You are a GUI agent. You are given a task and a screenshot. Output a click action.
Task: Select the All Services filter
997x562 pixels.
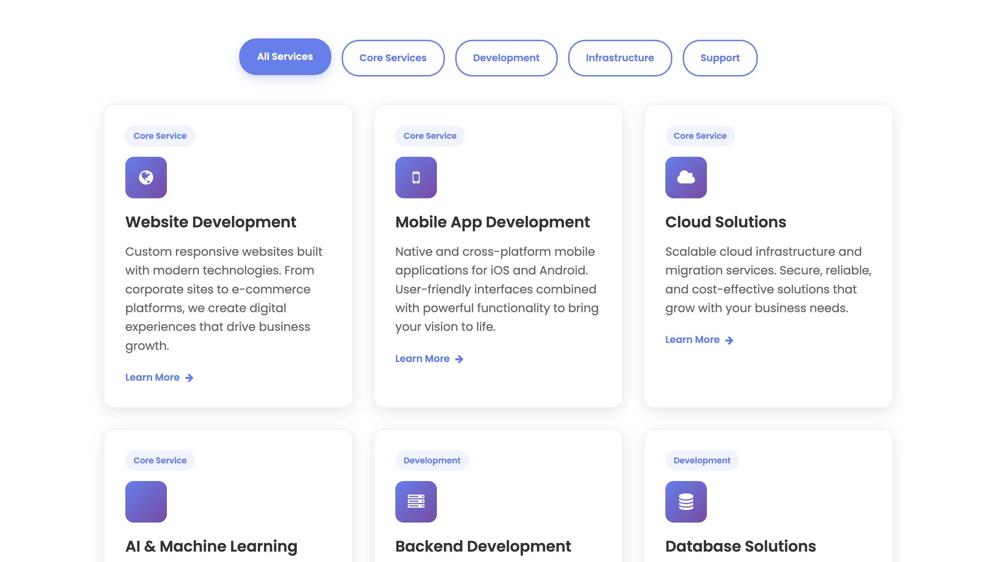285,57
